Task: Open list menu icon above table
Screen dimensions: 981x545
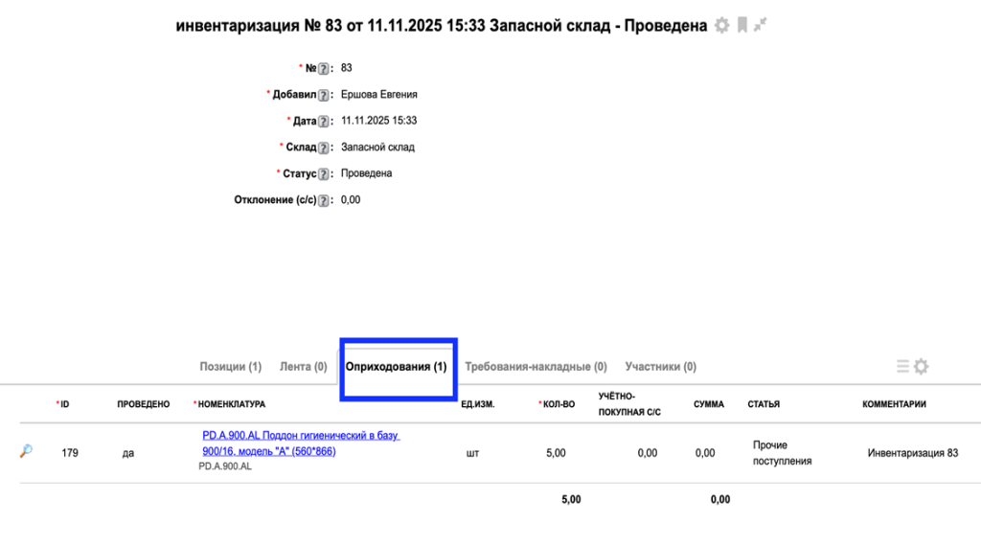Action: coord(902,367)
